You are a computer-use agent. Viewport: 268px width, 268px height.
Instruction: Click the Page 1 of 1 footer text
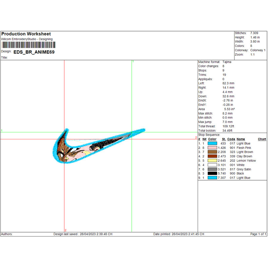(x=258, y=234)
